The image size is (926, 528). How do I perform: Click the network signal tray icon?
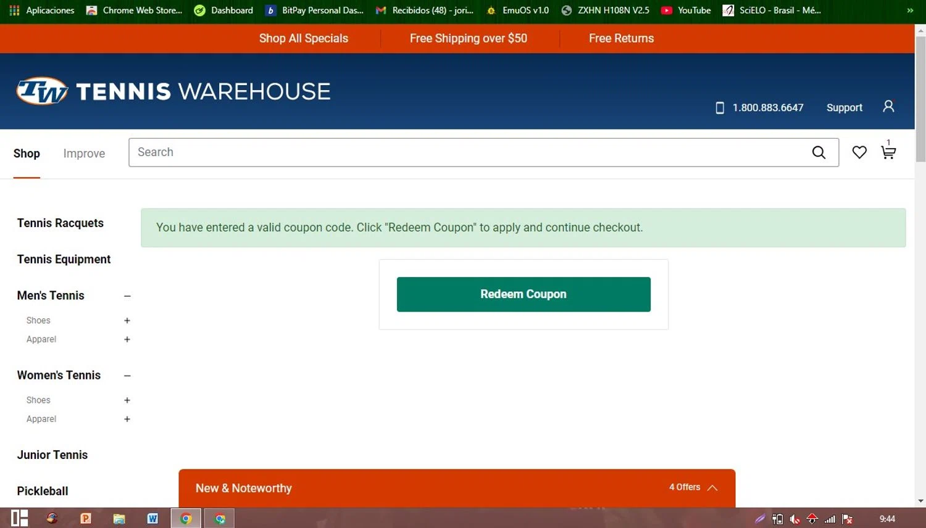(x=830, y=519)
